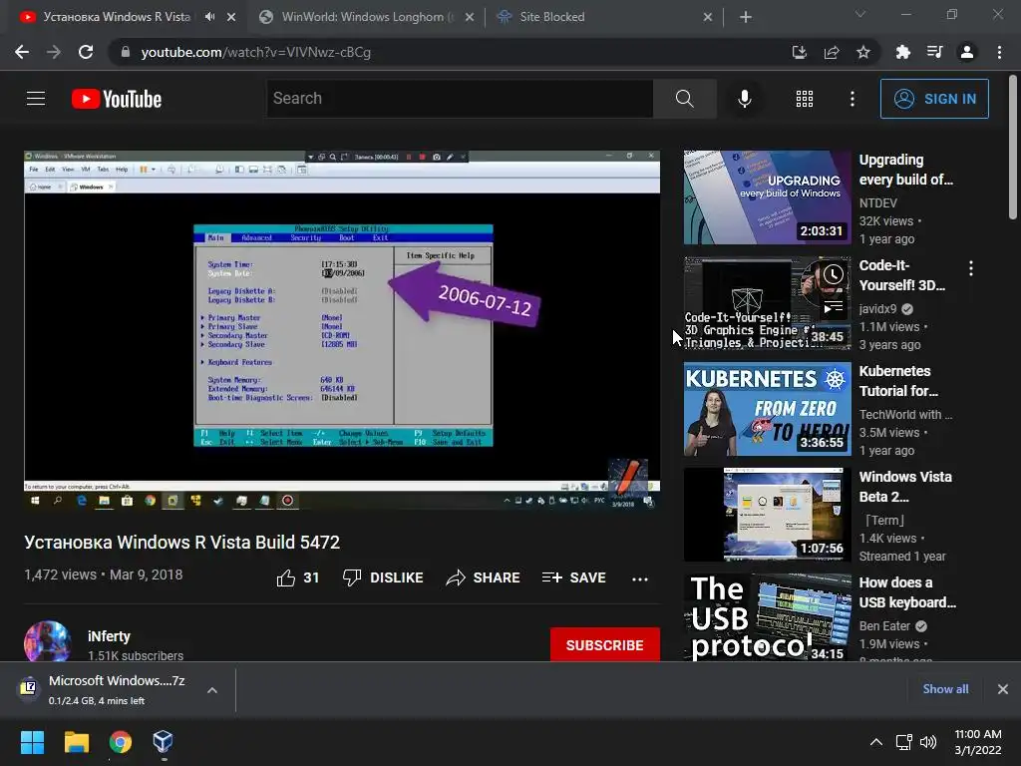Image resolution: width=1021 pixels, height=766 pixels.
Task: Reload the YouTube page
Action: [x=86, y=52]
